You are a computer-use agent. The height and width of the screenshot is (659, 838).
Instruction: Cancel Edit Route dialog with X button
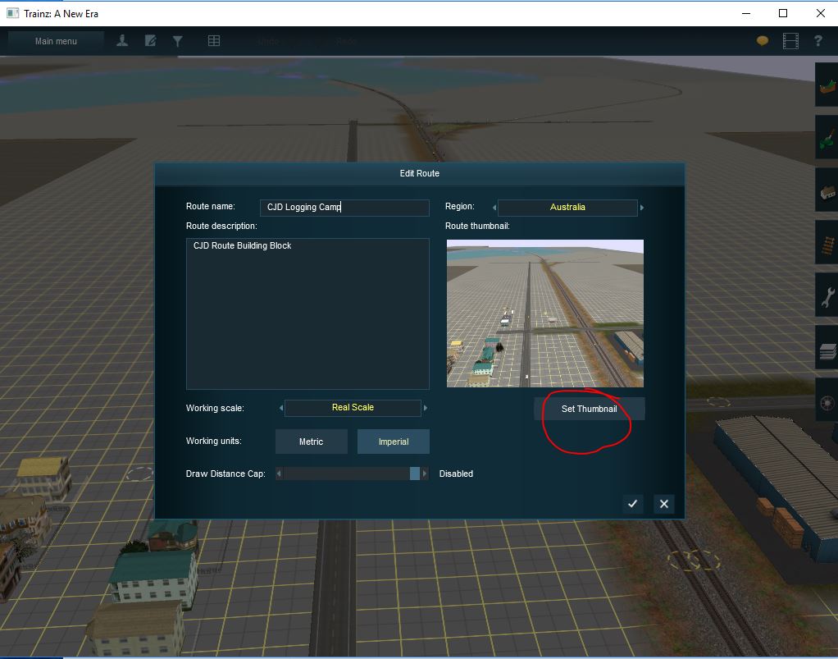[x=664, y=504]
